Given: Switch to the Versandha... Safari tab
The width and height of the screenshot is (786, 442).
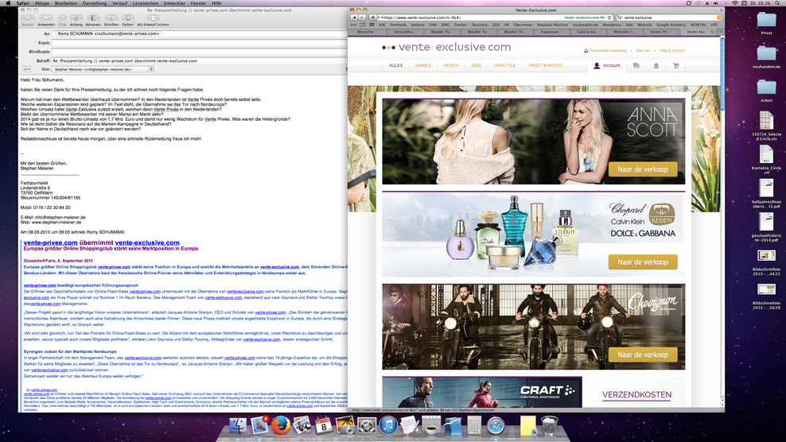Looking at the screenshot, I should tap(404, 32).
